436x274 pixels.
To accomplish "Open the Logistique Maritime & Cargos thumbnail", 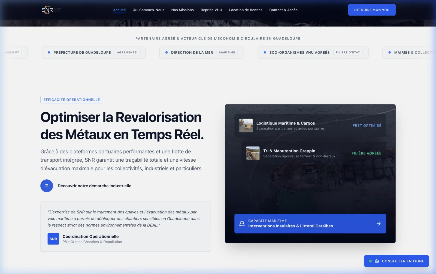I will point(246,125).
